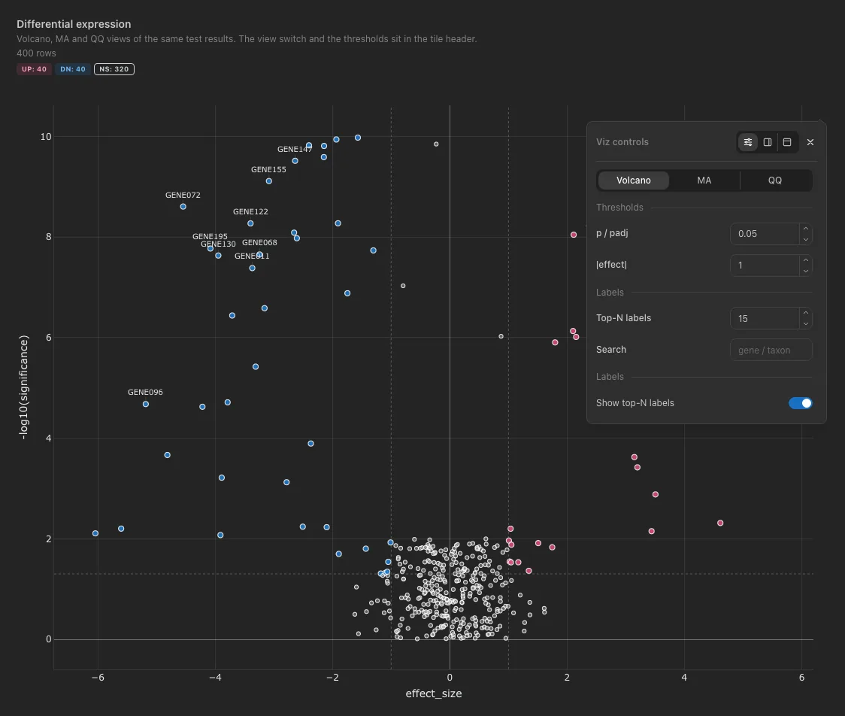Decrease the |effect| threshold value
The height and width of the screenshot is (716, 845).
tap(806, 271)
